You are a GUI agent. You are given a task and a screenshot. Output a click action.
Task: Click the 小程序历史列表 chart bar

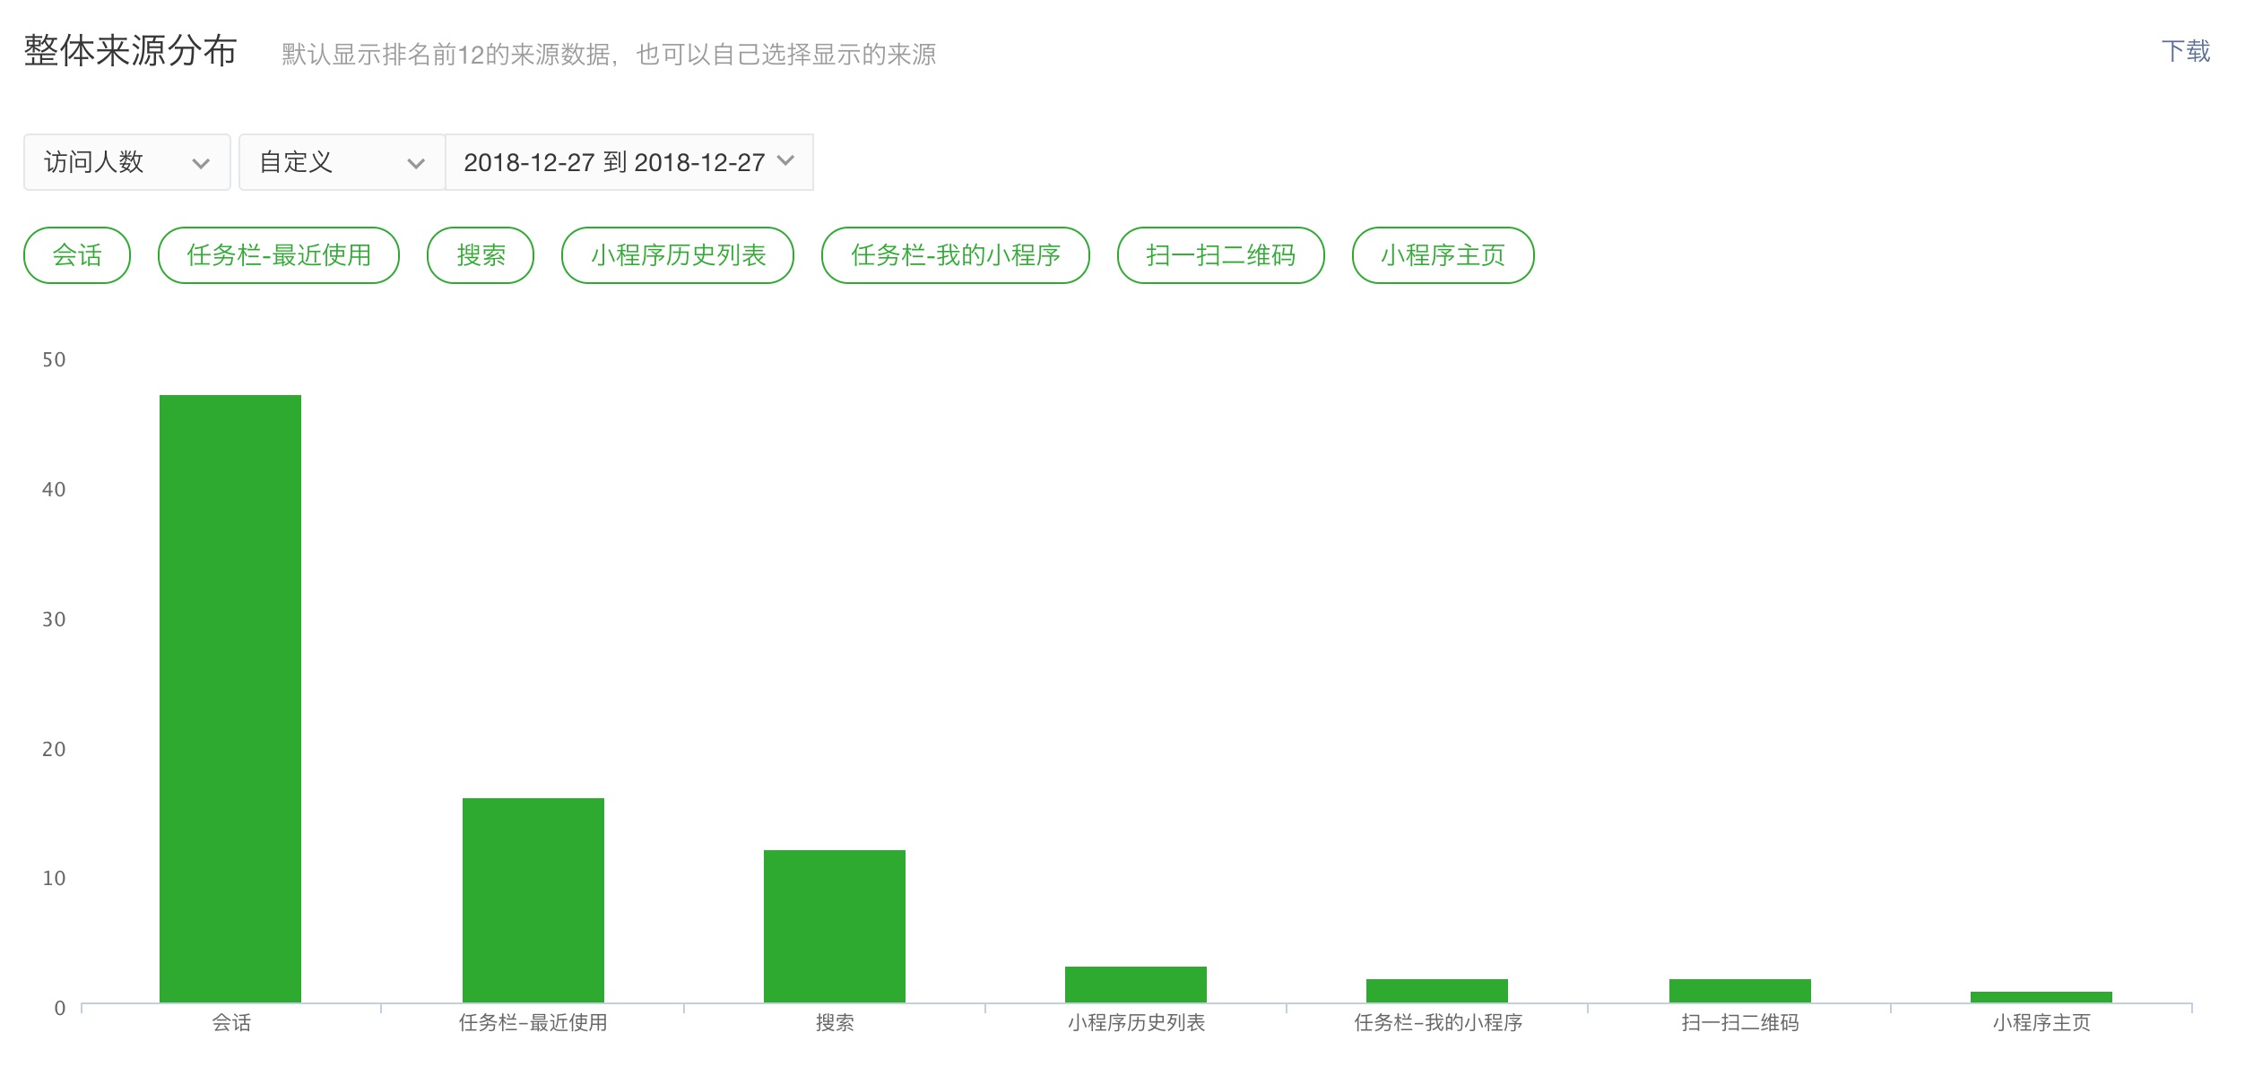[x=1136, y=985]
